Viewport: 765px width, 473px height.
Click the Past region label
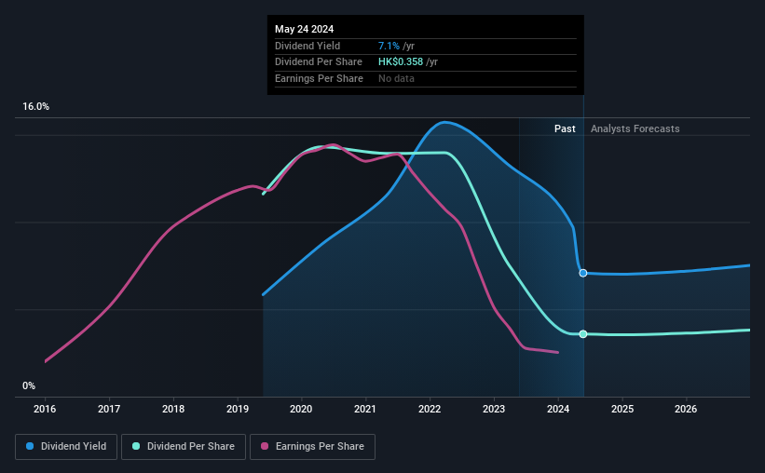click(565, 128)
